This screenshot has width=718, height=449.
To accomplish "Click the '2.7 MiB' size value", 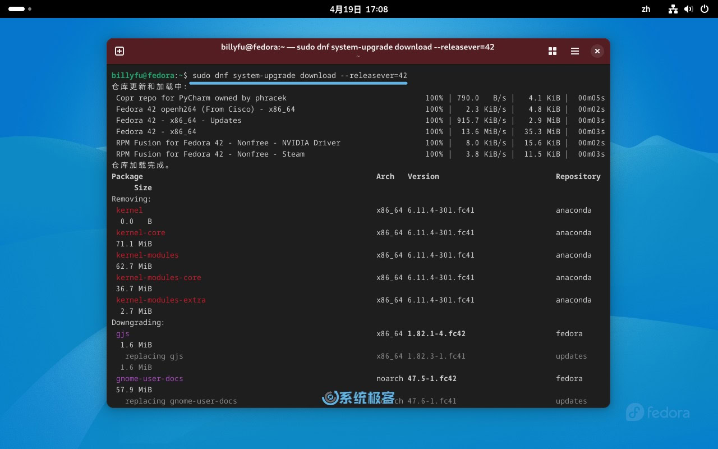I will click(136, 311).
